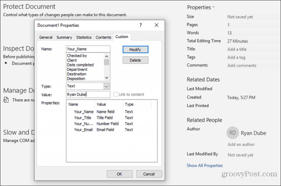This screenshot has height=186, width=281.
Task: Switch to the Contents tab
Action: click(x=103, y=37)
